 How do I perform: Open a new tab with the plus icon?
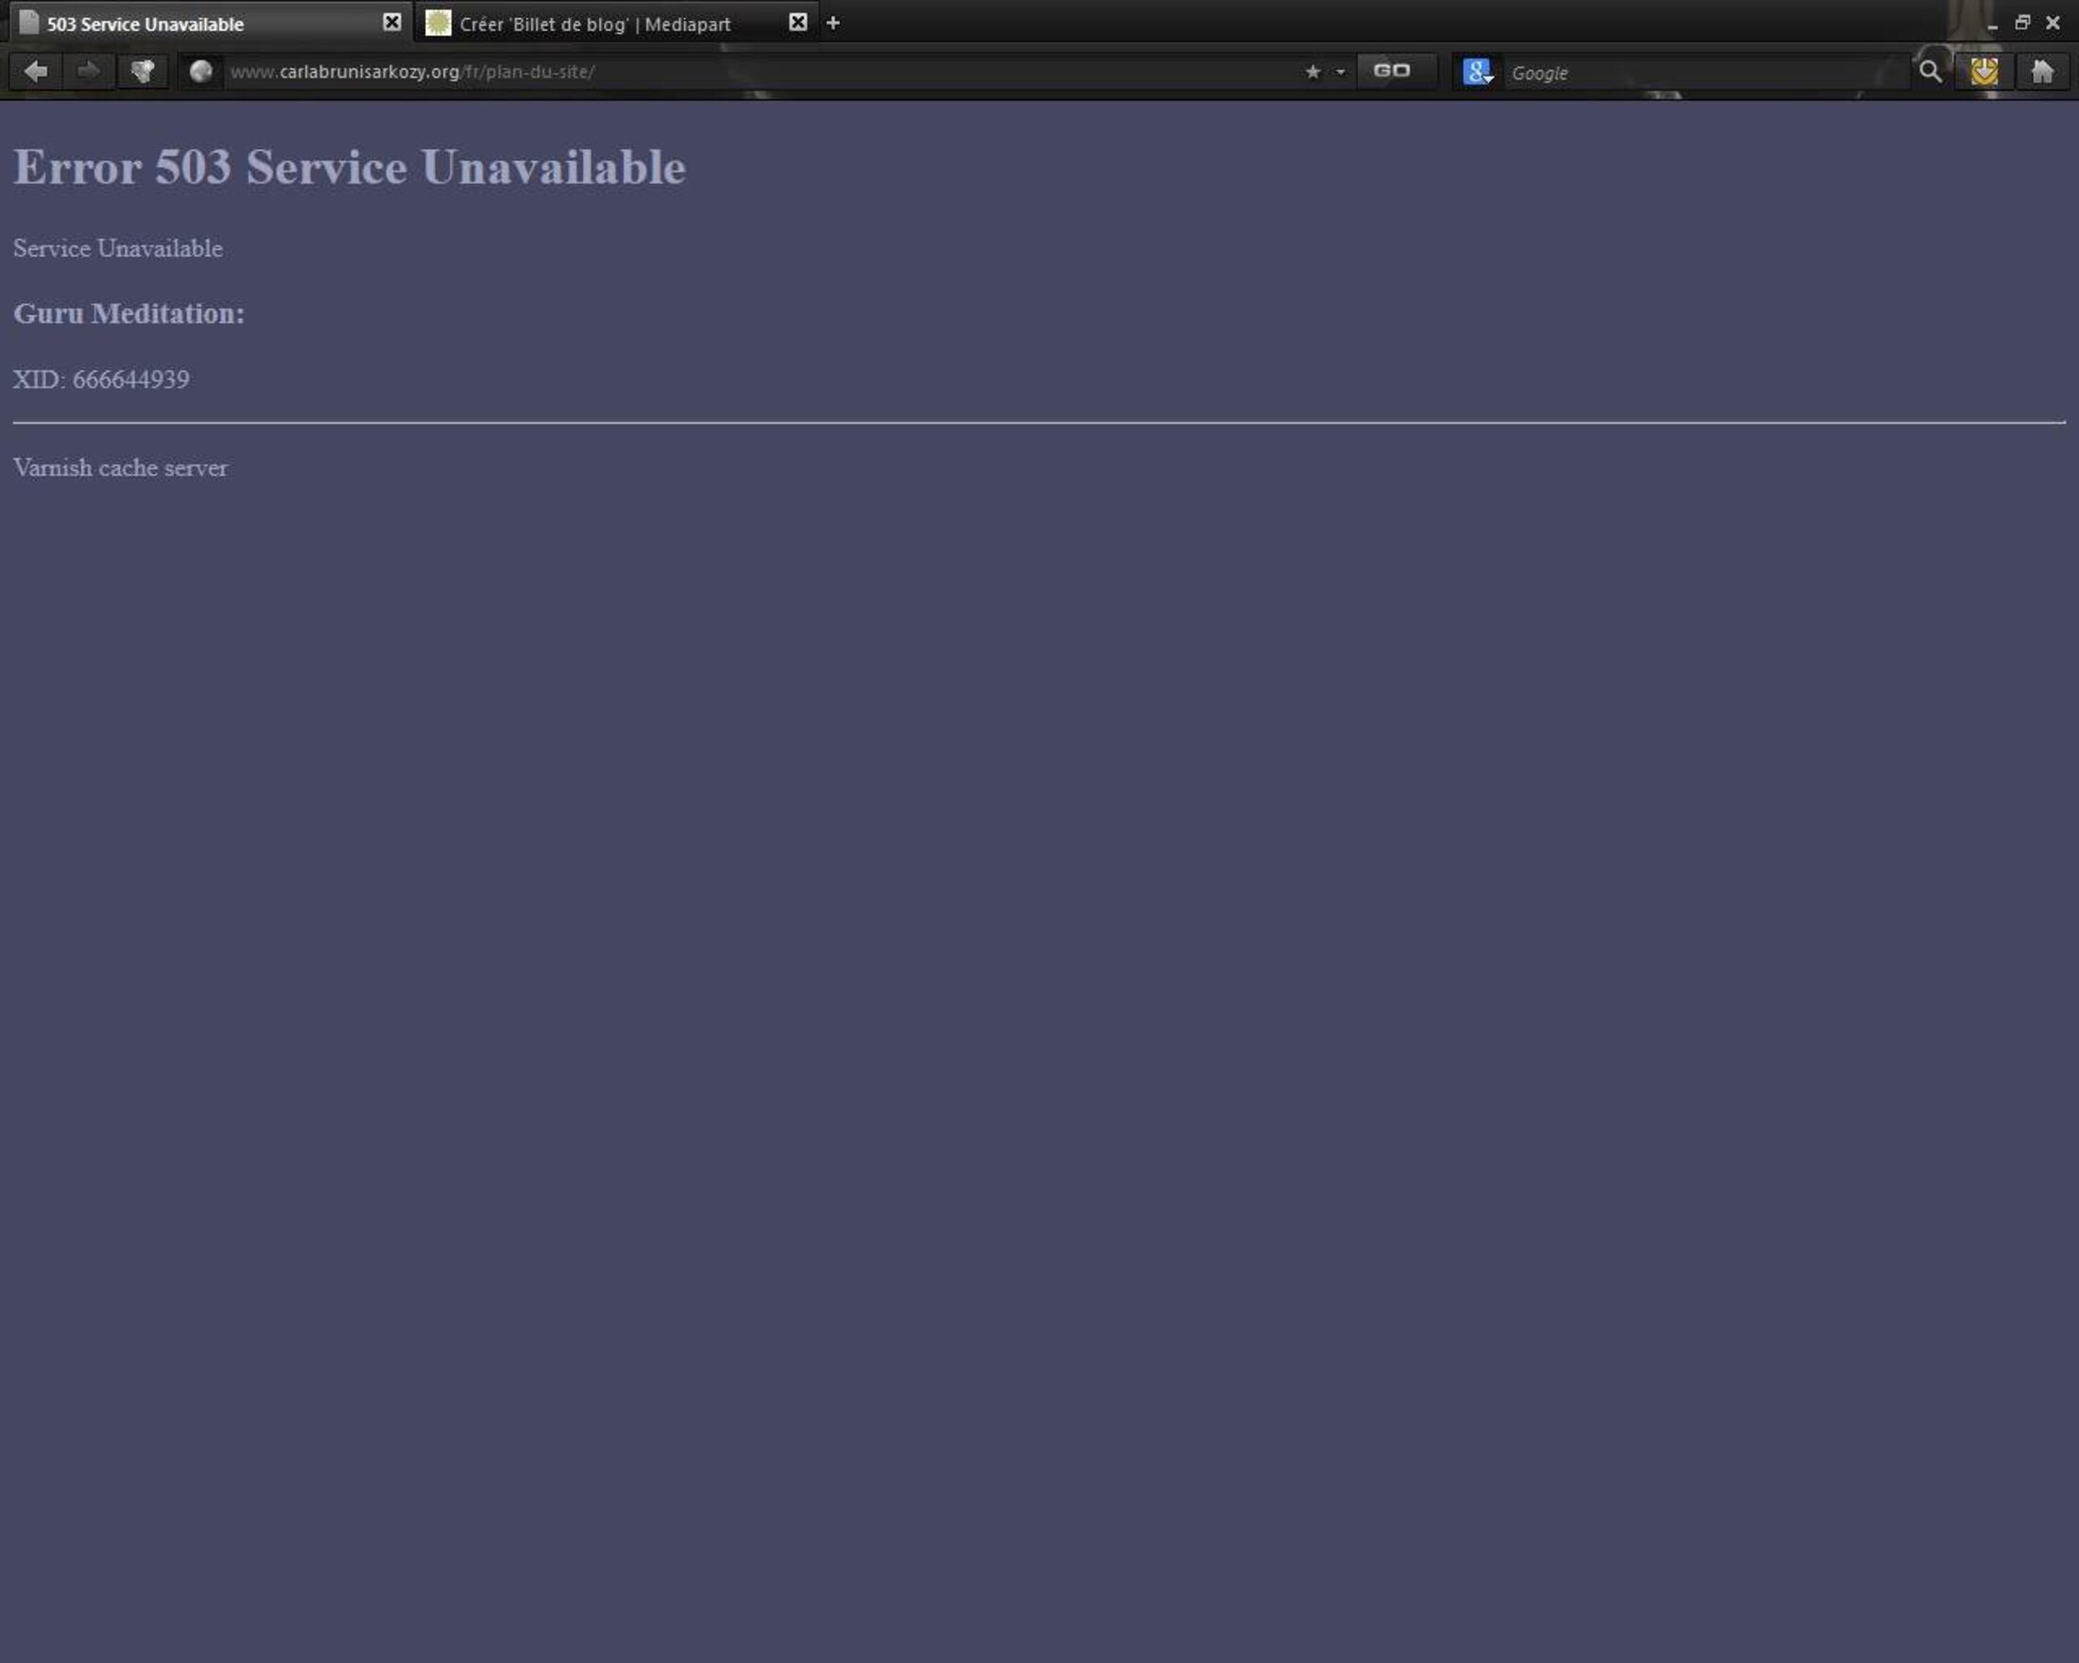(x=833, y=23)
